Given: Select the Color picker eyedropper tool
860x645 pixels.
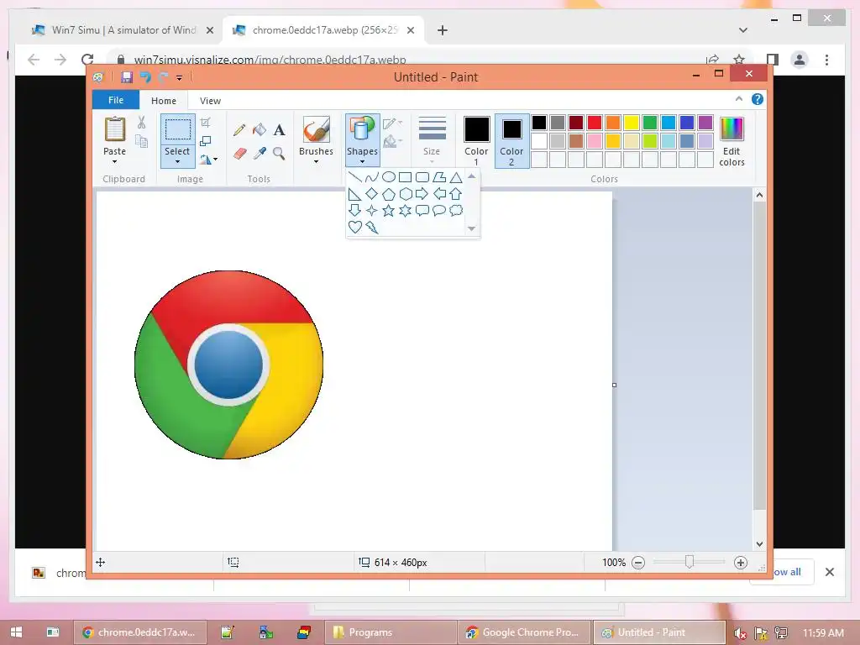Looking at the screenshot, I should 260,153.
